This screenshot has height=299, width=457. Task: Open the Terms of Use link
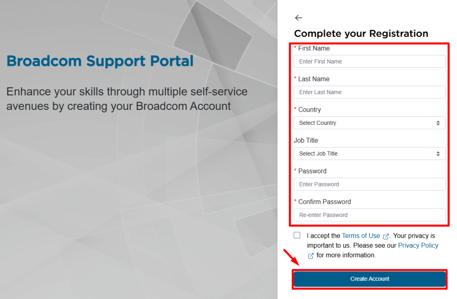pyautogui.click(x=361, y=236)
